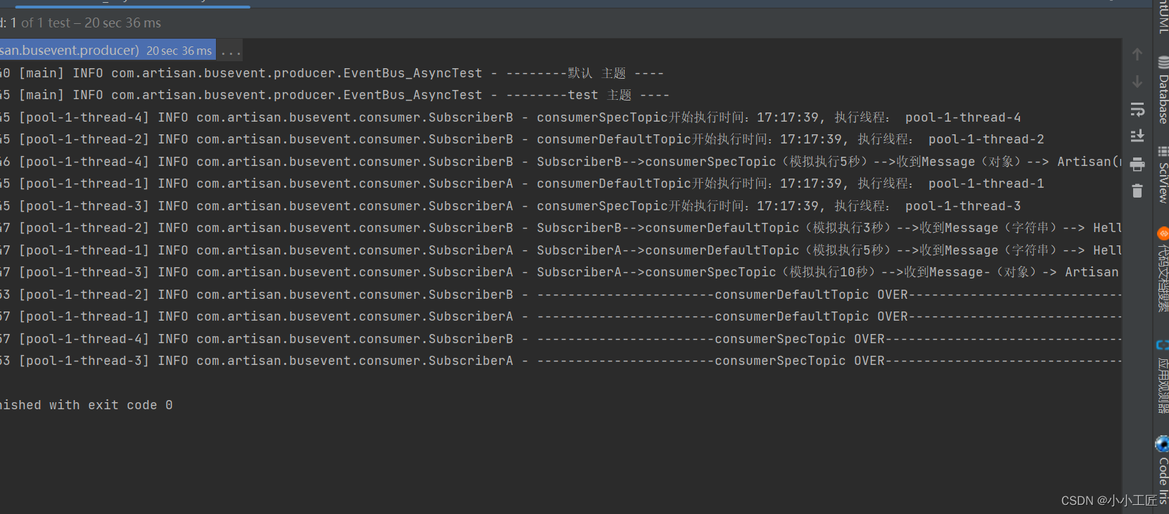Click the main log line '--------test 主题 ----'
The height and width of the screenshot is (514, 1169).
pos(335,95)
